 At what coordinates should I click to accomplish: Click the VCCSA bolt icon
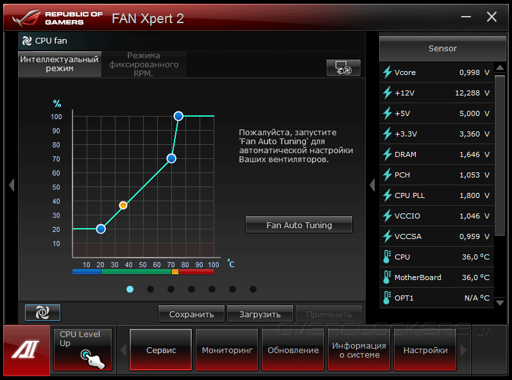[388, 236]
